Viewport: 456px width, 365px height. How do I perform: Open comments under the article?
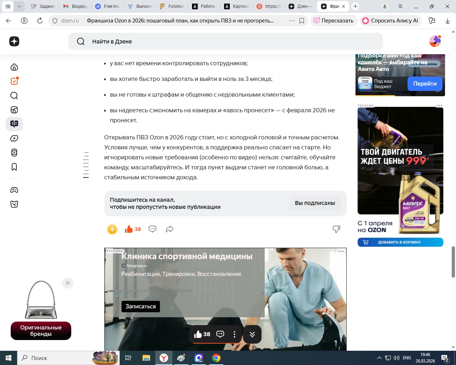(152, 229)
